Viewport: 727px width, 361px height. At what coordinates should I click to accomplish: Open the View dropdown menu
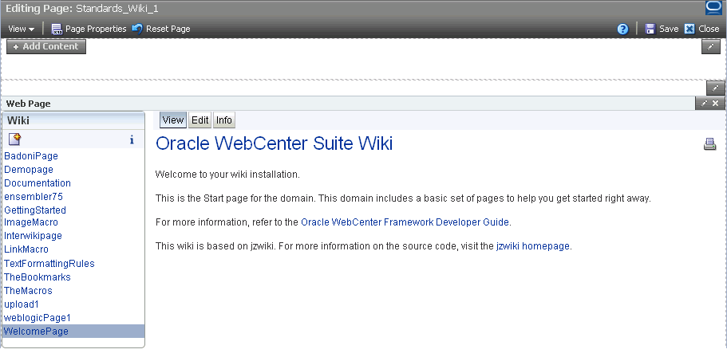[22, 29]
